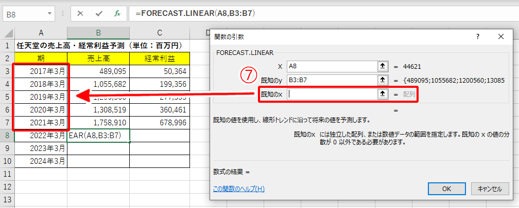Cancel formula entry with X icon

point(80,14)
